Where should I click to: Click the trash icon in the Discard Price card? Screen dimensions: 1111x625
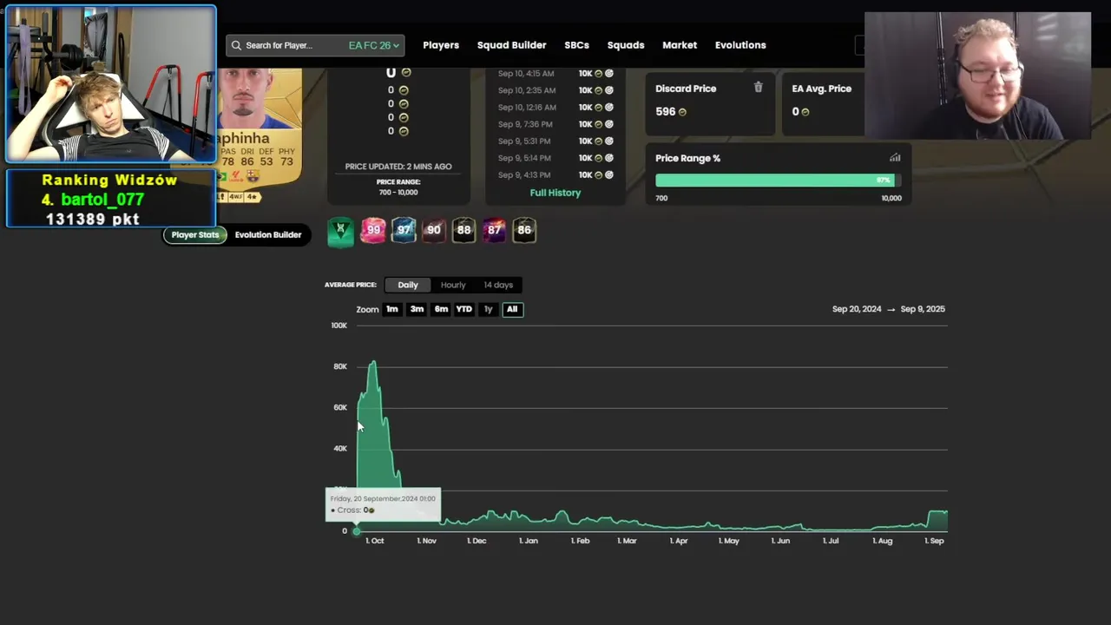pyautogui.click(x=758, y=88)
